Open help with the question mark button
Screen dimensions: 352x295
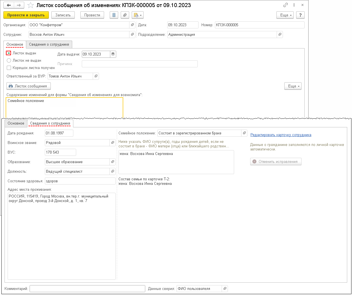pos(300,15)
